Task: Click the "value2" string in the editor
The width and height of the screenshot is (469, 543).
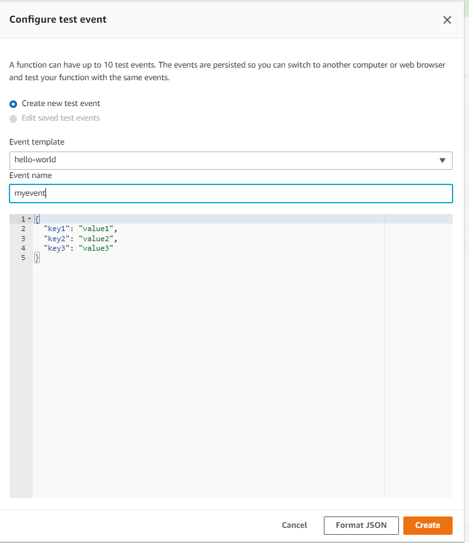Action: (98, 239)
